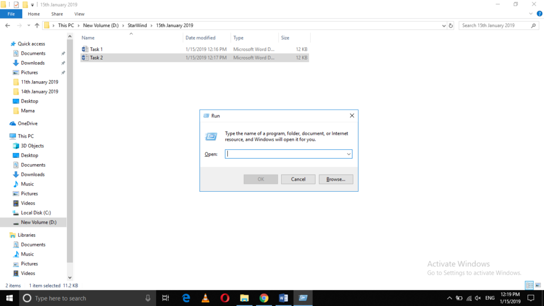Open VLC media player from taskbar
Viewport: 544px width, 306px height.
[x=206, y=298]
